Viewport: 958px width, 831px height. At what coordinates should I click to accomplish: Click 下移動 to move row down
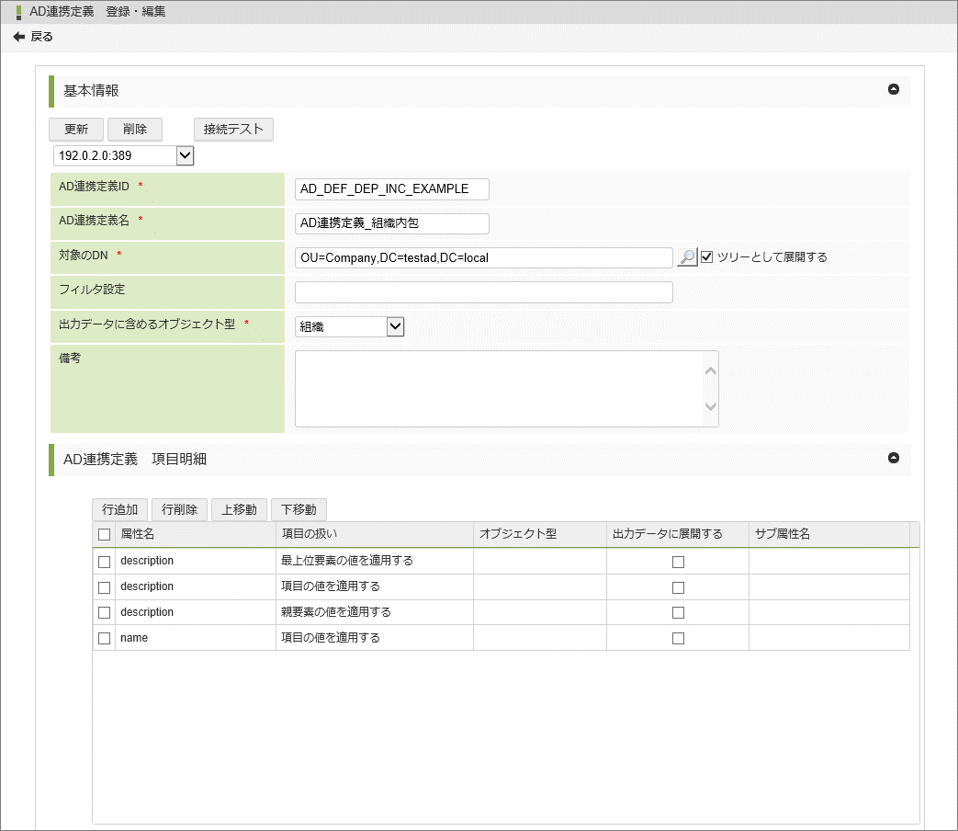pos(299,509)
